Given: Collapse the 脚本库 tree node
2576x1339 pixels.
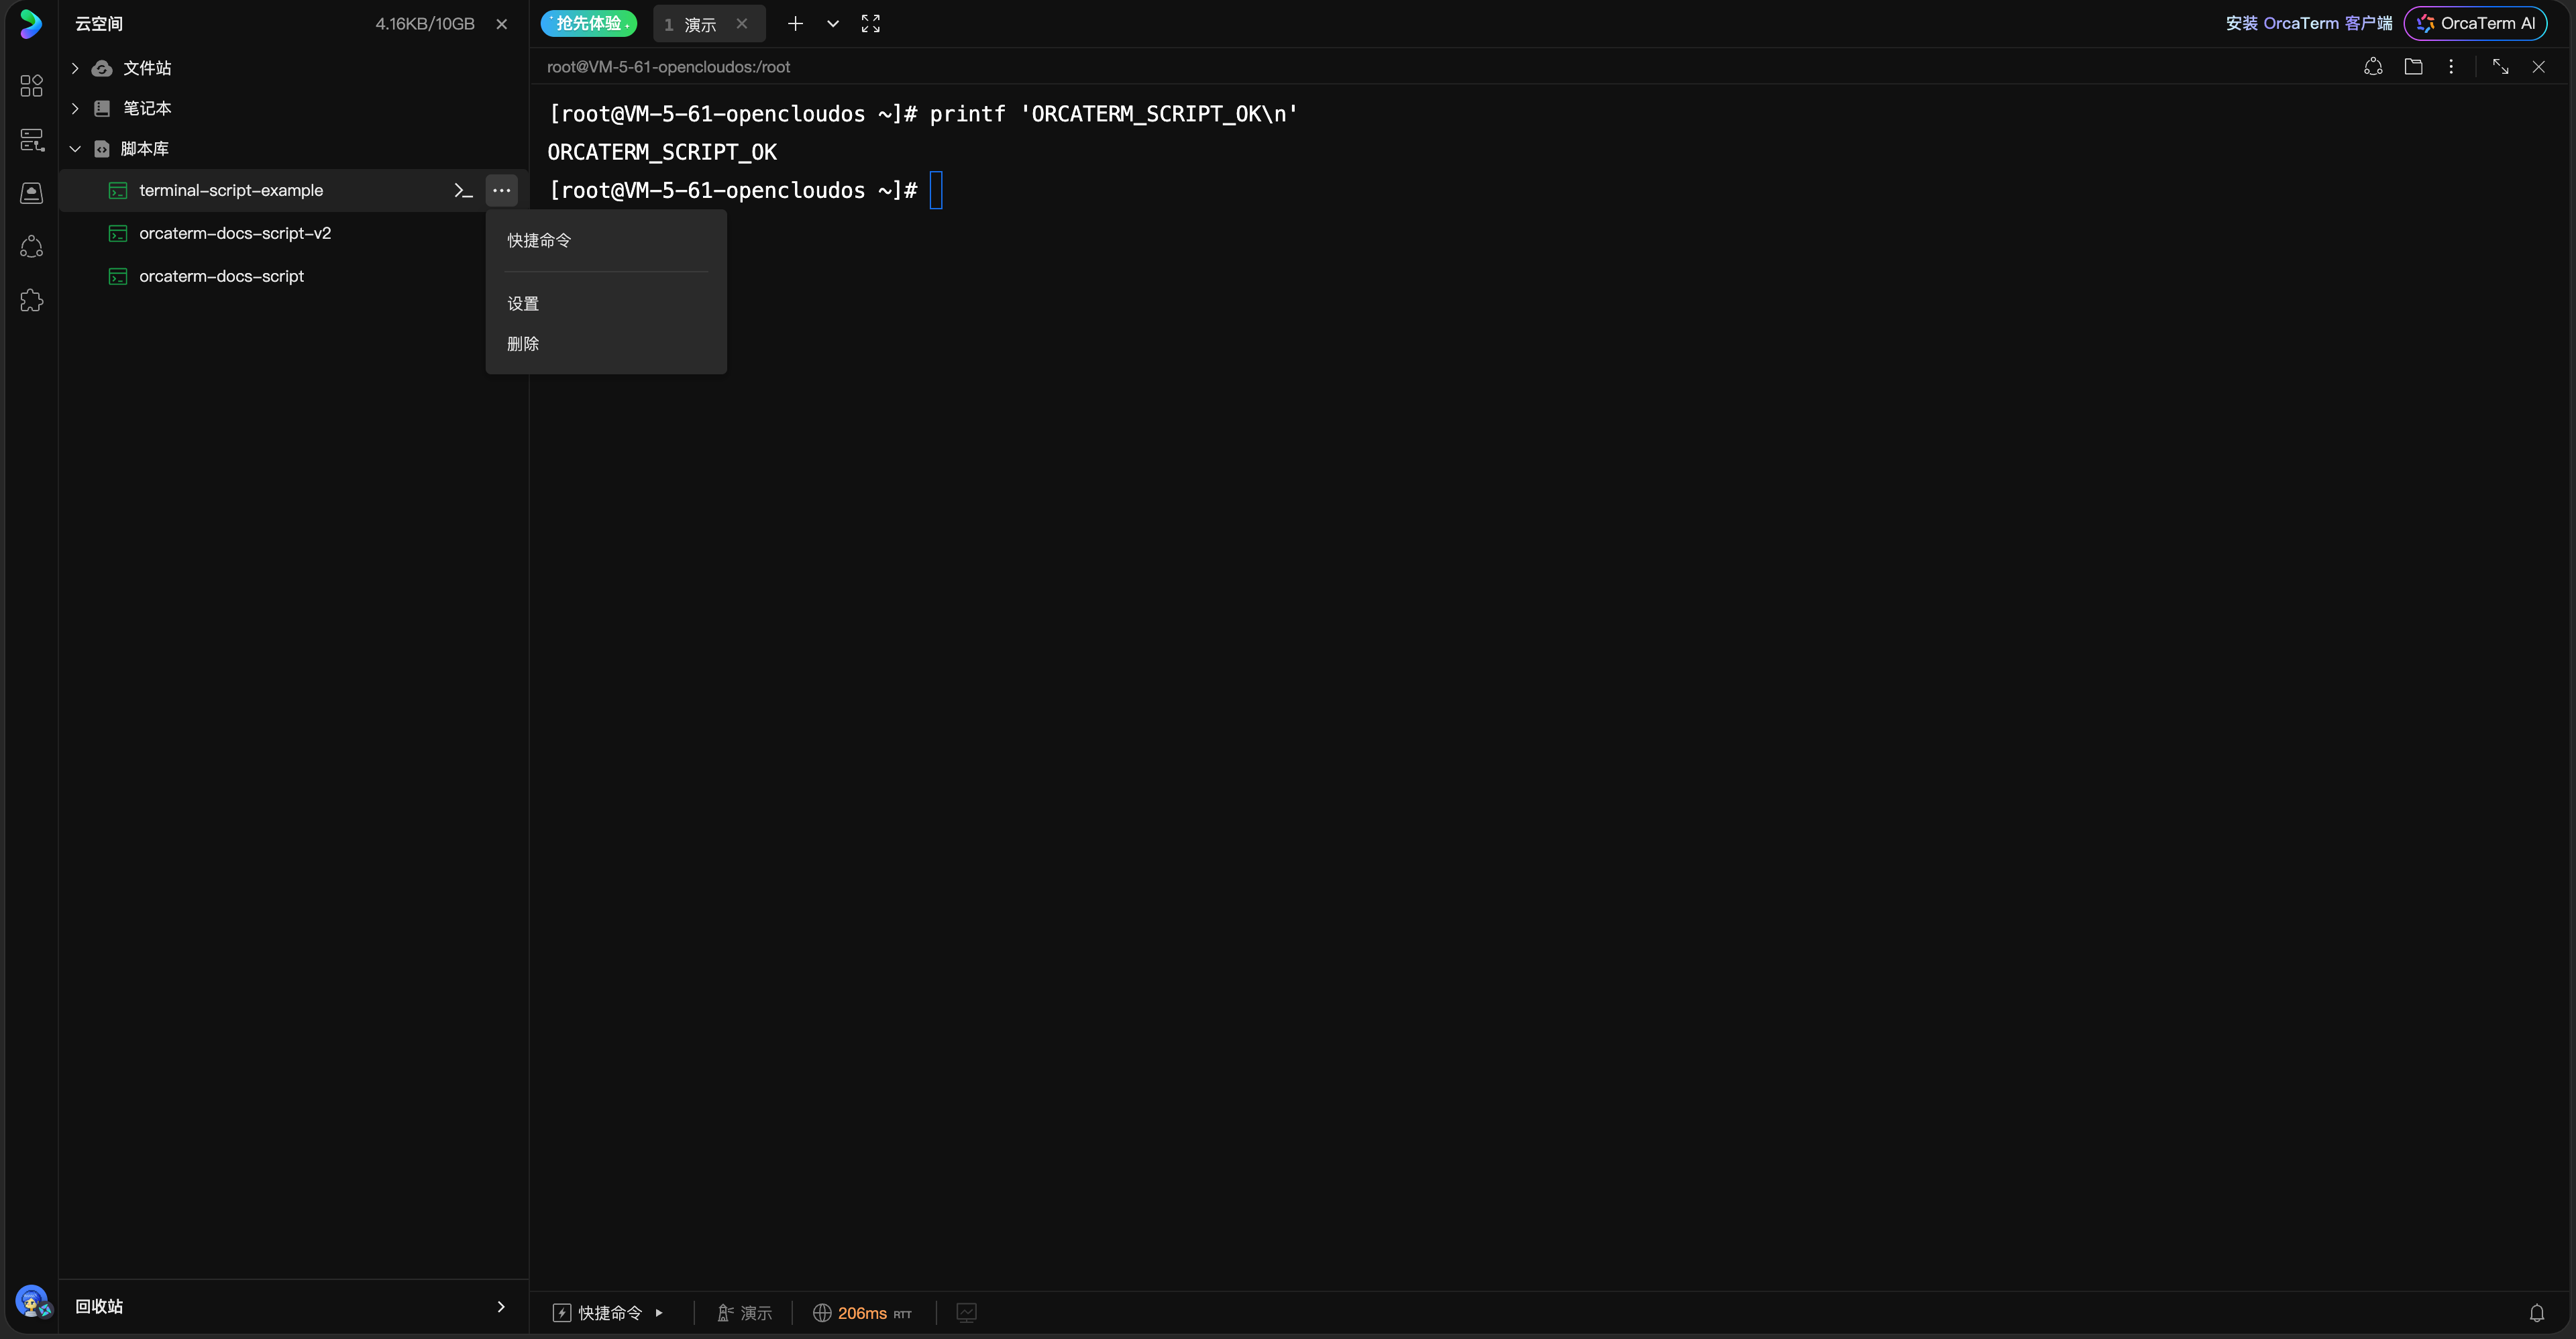Looking at the screenshot, I should click(75, 149).
